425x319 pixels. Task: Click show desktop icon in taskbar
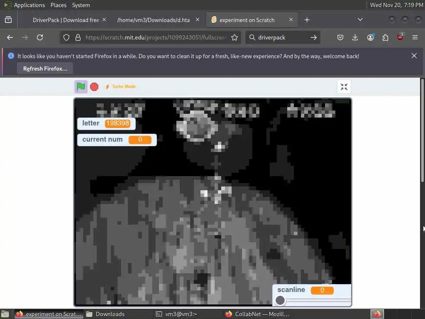click(5, 314)
